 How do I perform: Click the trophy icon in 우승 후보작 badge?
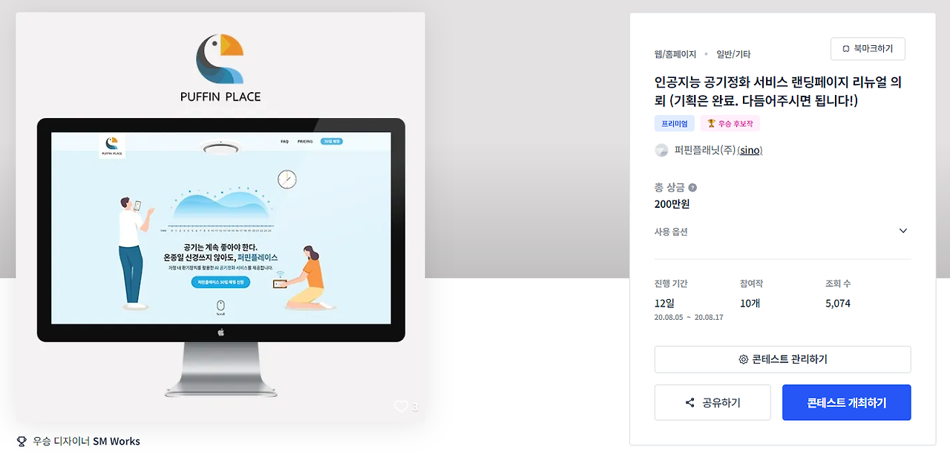711,124
